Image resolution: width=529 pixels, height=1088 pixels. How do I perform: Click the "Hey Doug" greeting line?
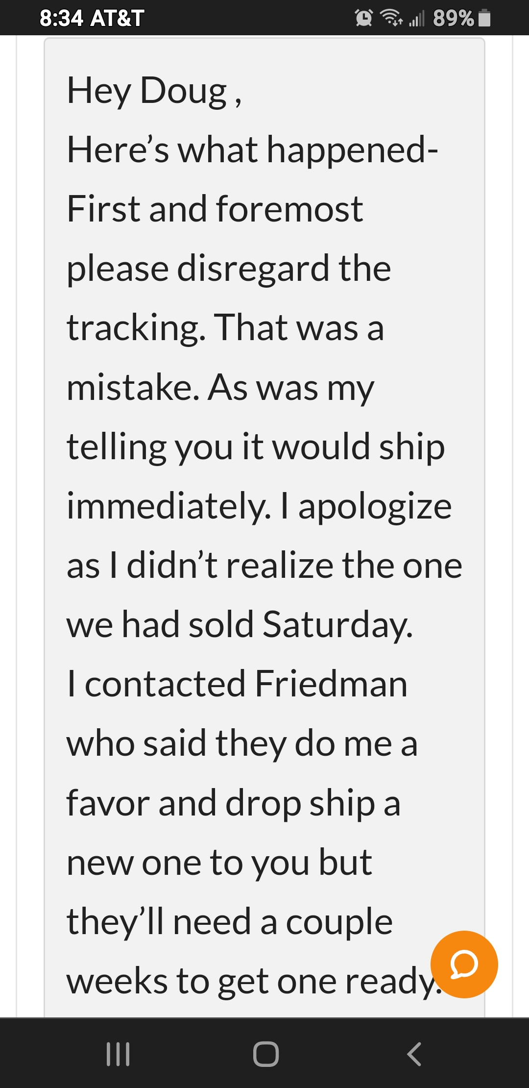point(154,91)
